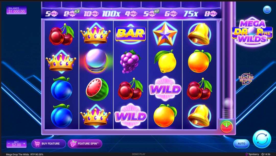This screenshot has width=276, height=156.
Task: Click the Mega Drop The Wilds logo
Action: [x=252, y=31]
